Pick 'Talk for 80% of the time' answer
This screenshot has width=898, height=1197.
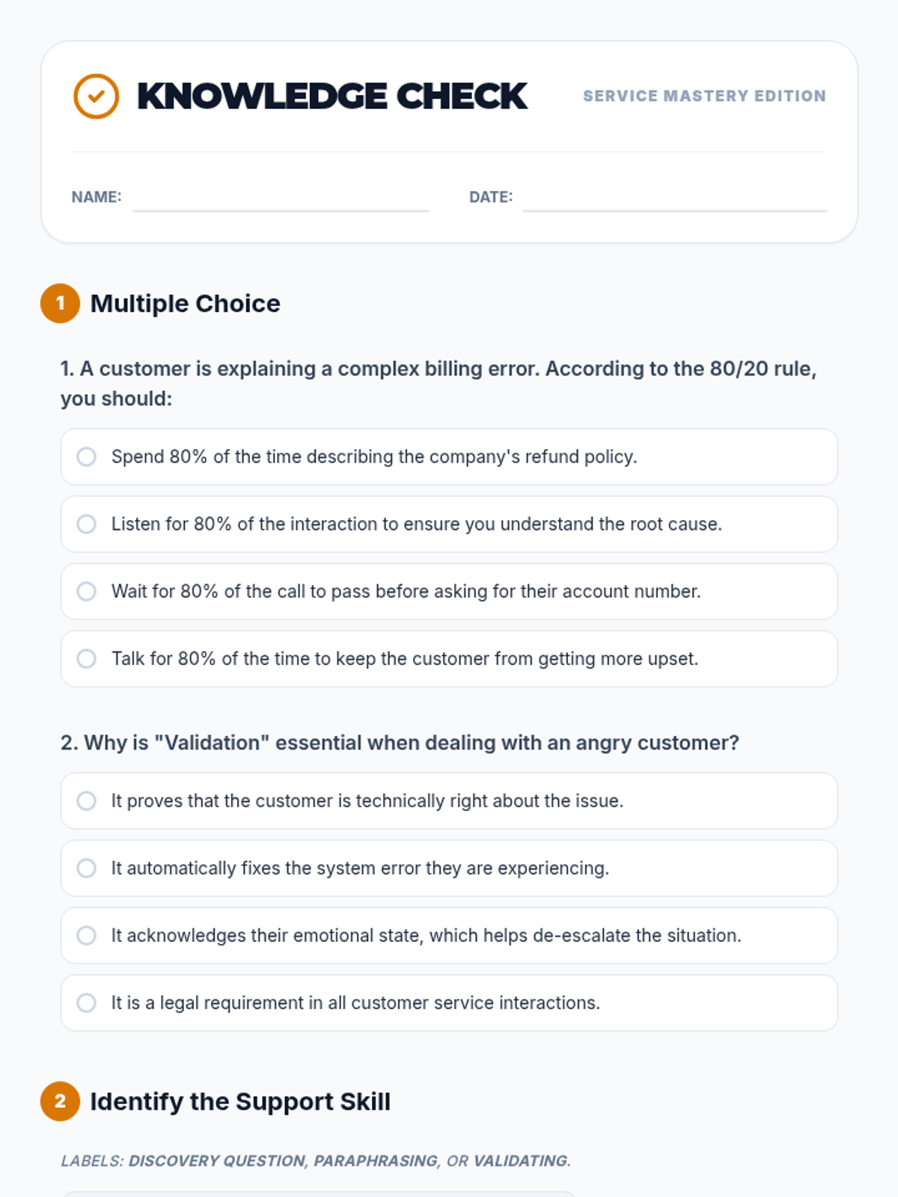click(87, 658)
